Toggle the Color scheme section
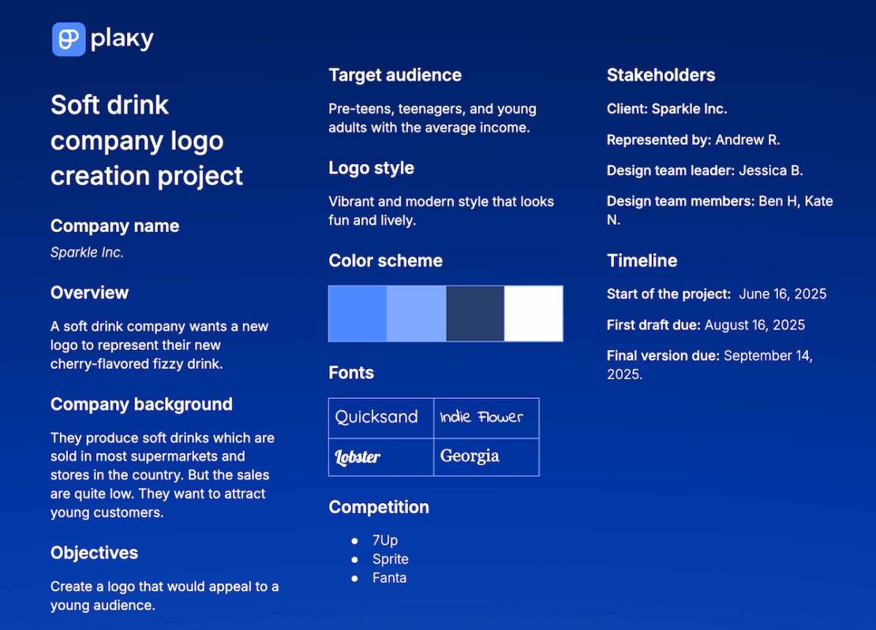The width and height of the screenshot is (876, 630). 385,260
